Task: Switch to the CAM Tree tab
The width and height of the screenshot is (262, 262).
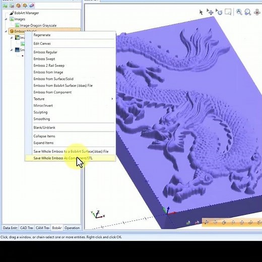Action: 42,228
